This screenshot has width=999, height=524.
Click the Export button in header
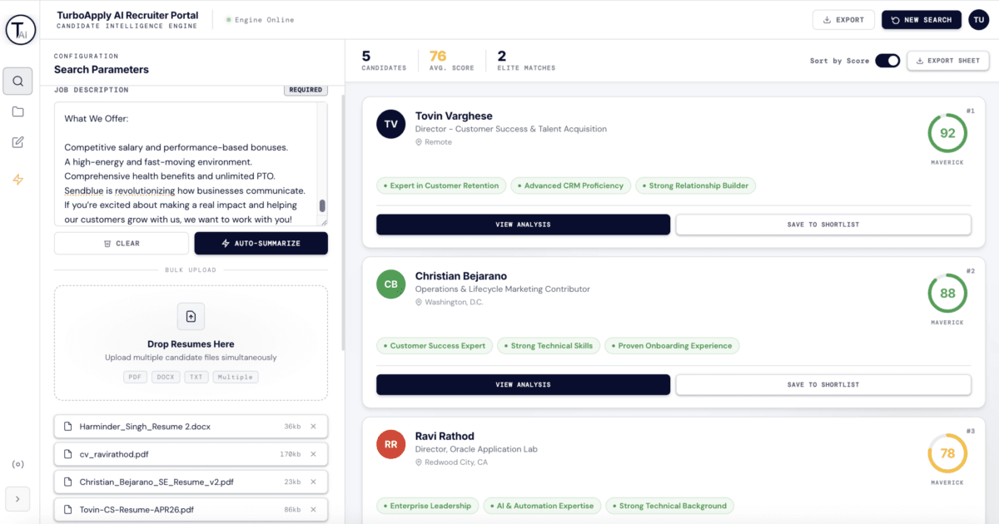coord(843,20)
